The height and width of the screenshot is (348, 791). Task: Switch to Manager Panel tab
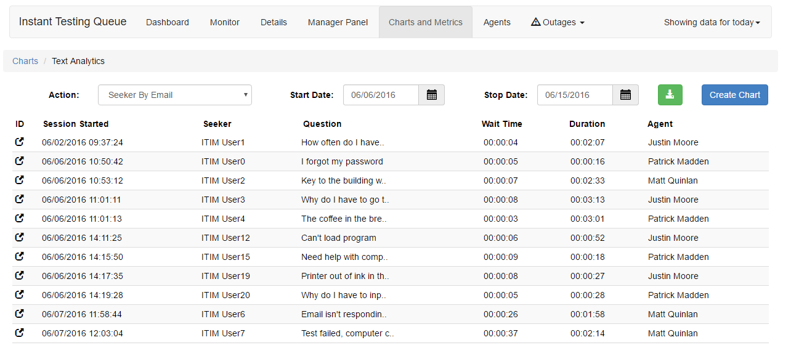[x=338, y=22]
